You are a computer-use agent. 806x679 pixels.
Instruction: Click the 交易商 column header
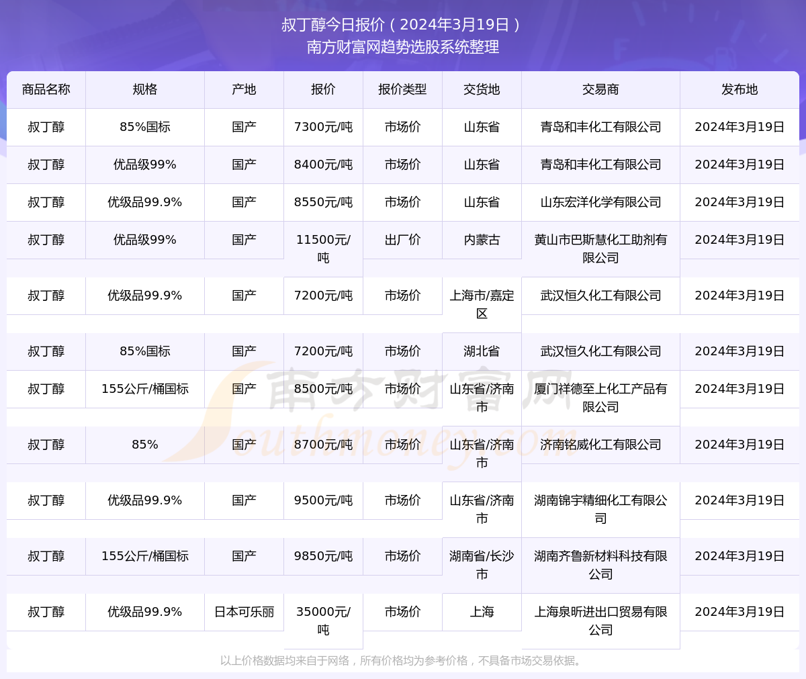[600, 89]
